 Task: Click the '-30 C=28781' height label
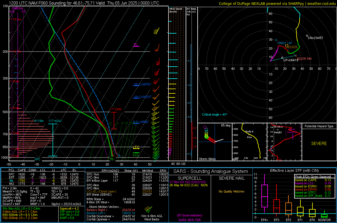tap(142, 85)
